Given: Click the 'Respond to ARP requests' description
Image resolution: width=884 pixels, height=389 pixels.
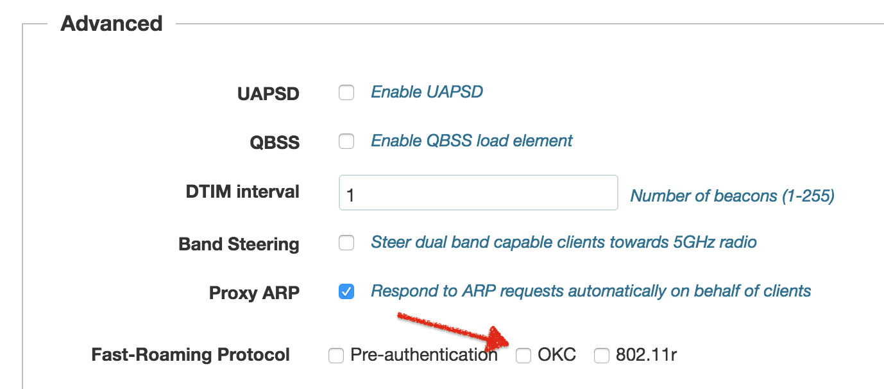Looking at the screenshot, I should [x=591, y=291].
